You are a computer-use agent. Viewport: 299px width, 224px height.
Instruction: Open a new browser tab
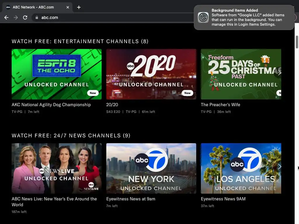[x=79, y=7]
